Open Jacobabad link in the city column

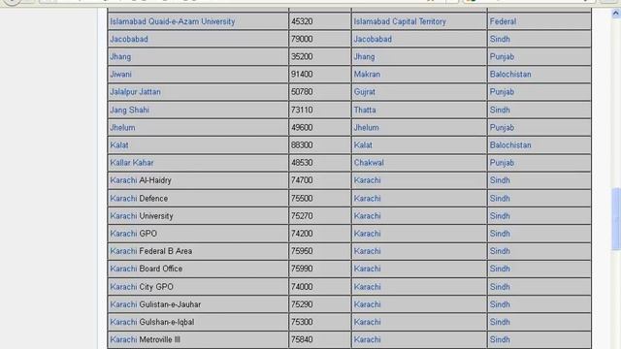129,39
